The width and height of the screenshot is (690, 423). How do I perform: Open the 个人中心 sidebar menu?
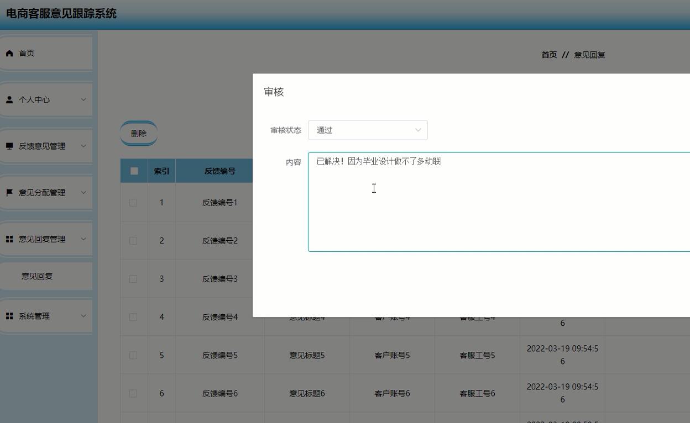46,100
